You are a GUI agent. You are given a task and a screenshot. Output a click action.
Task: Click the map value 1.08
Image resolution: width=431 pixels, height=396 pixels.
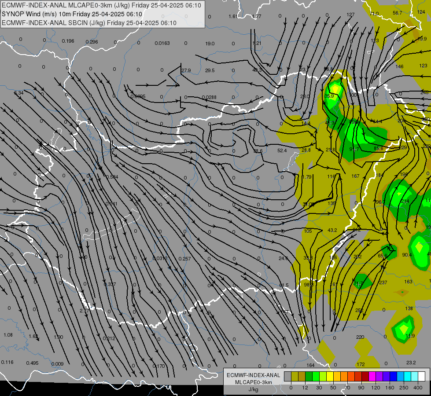[8, 335]
